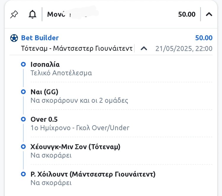
Task: Click the notification bell icon
Action: [32, 14]
